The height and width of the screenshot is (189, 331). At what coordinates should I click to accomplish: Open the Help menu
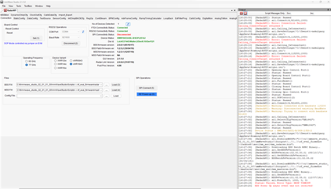48,6
